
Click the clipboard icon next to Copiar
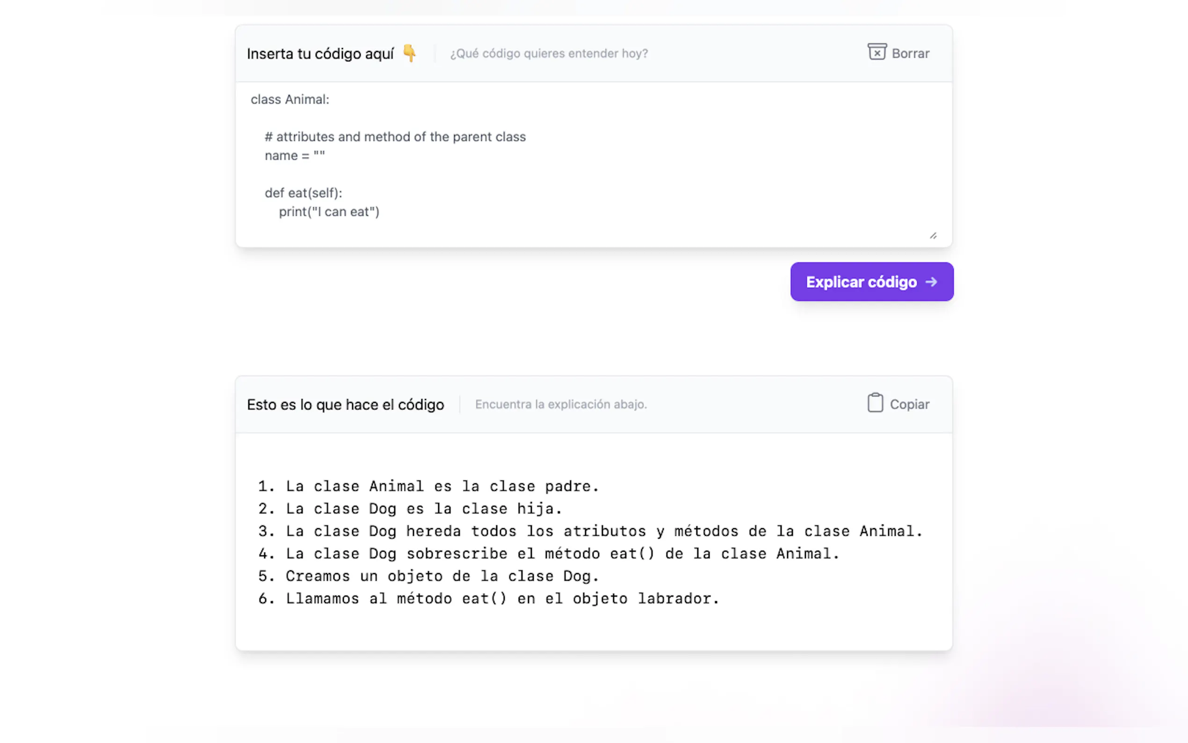click(875, 403)
